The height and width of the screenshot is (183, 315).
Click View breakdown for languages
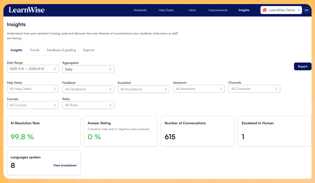[65, 165]
